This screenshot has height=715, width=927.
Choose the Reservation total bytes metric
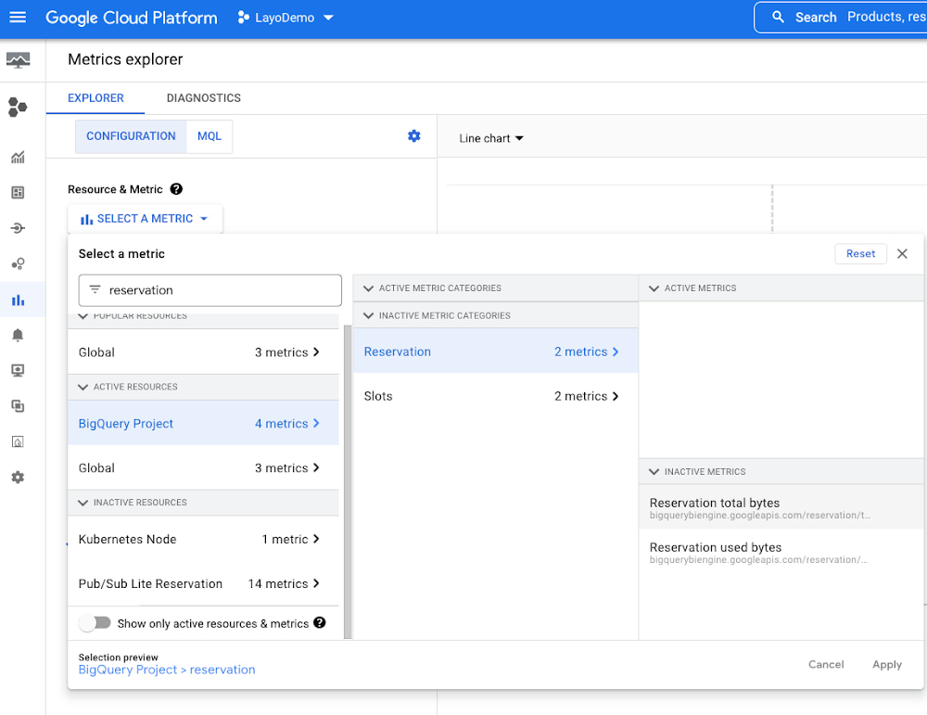pos(781,507)
